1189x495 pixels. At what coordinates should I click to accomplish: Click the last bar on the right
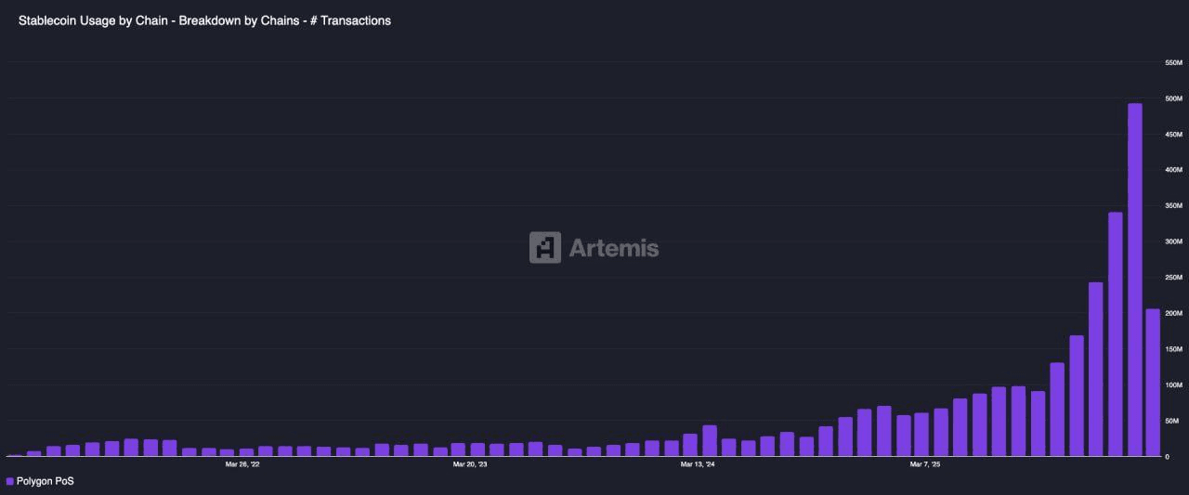click(x=1153, y=383)
